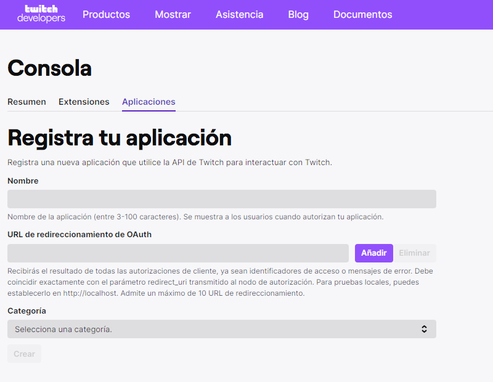Screen dimensions: 493x382
Task: Click the 'Registra una nueva aplicación' description
Action: [170, 163]
